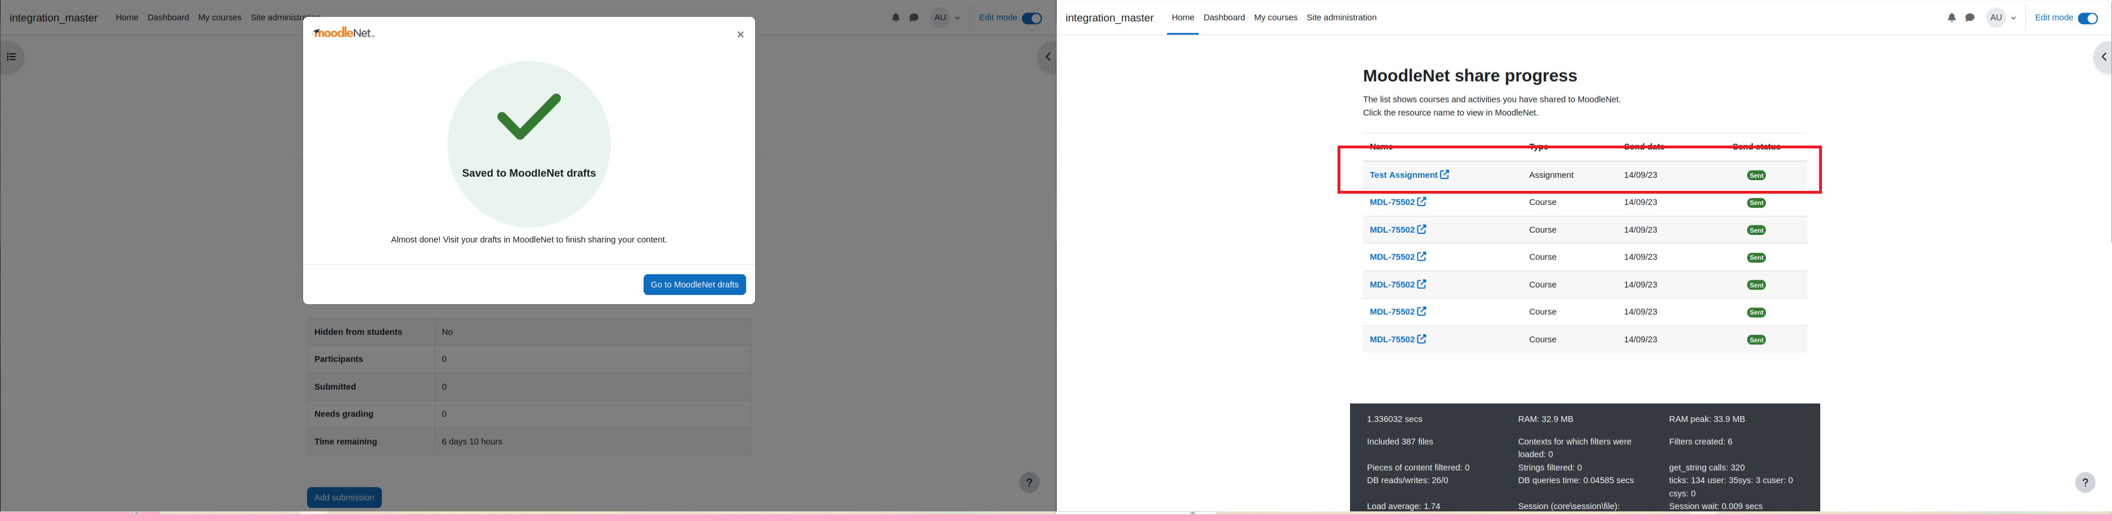Open Site administration in the right window

tap(1342, 17)
